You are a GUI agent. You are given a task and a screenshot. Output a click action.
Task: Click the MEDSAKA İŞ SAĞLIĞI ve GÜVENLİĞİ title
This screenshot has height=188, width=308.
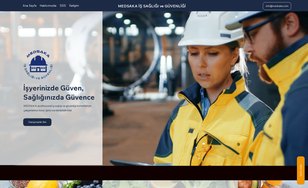coord(152,6)
